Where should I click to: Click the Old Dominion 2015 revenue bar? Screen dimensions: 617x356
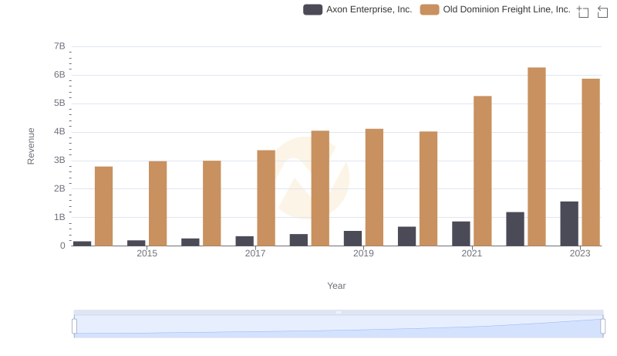[158, 204]
